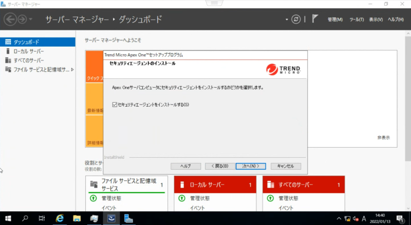Open the network tray icon
Image resolution: width=411 pixels, height=225 pixels.
point(348,218)
